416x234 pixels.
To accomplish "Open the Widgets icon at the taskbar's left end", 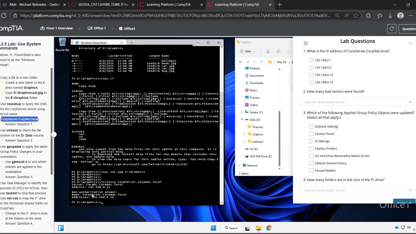I will point(61,228).
